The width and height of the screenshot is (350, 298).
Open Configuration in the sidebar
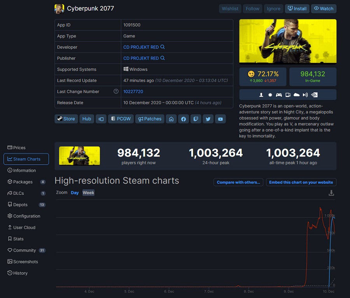tap(26, 216)
